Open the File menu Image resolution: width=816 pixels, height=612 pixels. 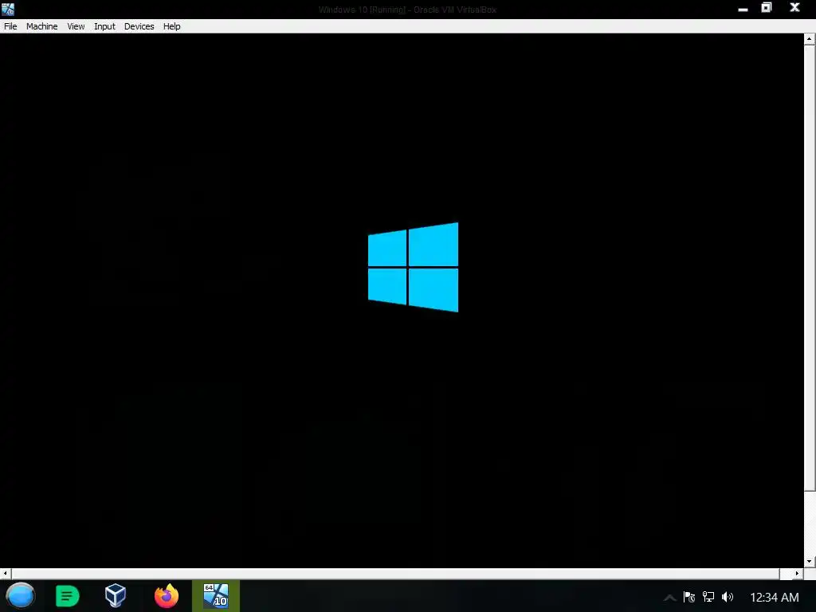click(x=10, y=26)
